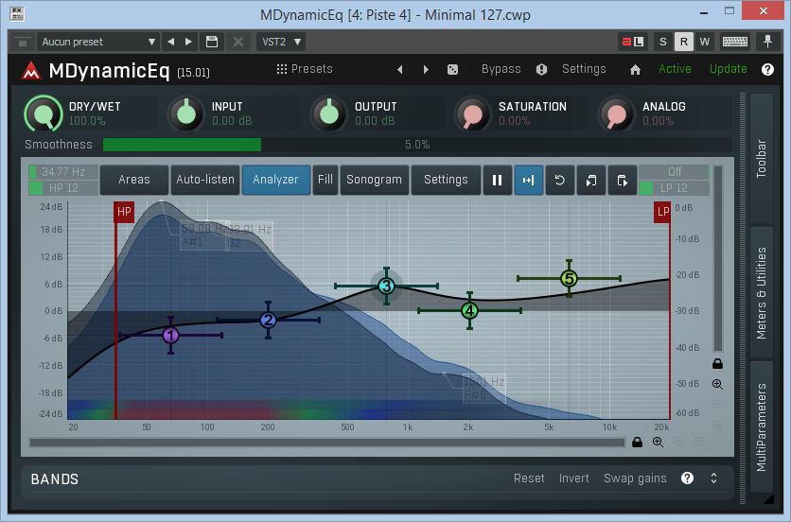Open the virtual keyboard icon
Viewport: 791px width, 522px height.
pyautogui.click(x=735, y=42)
